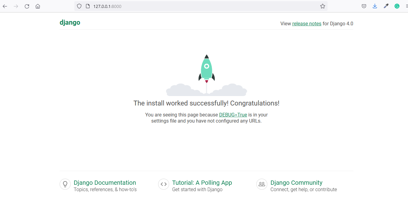408x200 pixels.
Task: Open the browser home page
Action: click(x=38, y=6)
